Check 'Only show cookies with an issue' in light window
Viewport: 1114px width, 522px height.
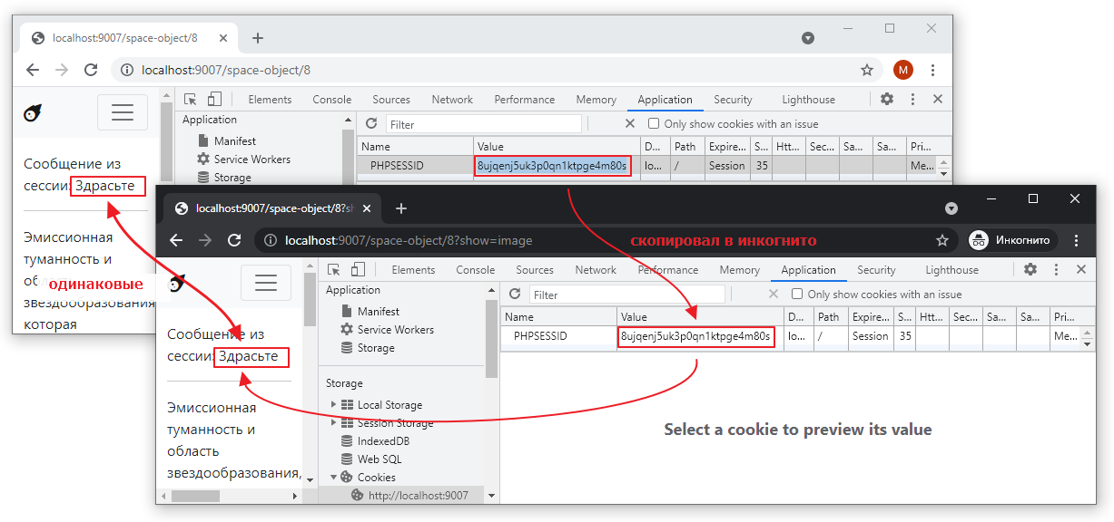coord(654,124)
